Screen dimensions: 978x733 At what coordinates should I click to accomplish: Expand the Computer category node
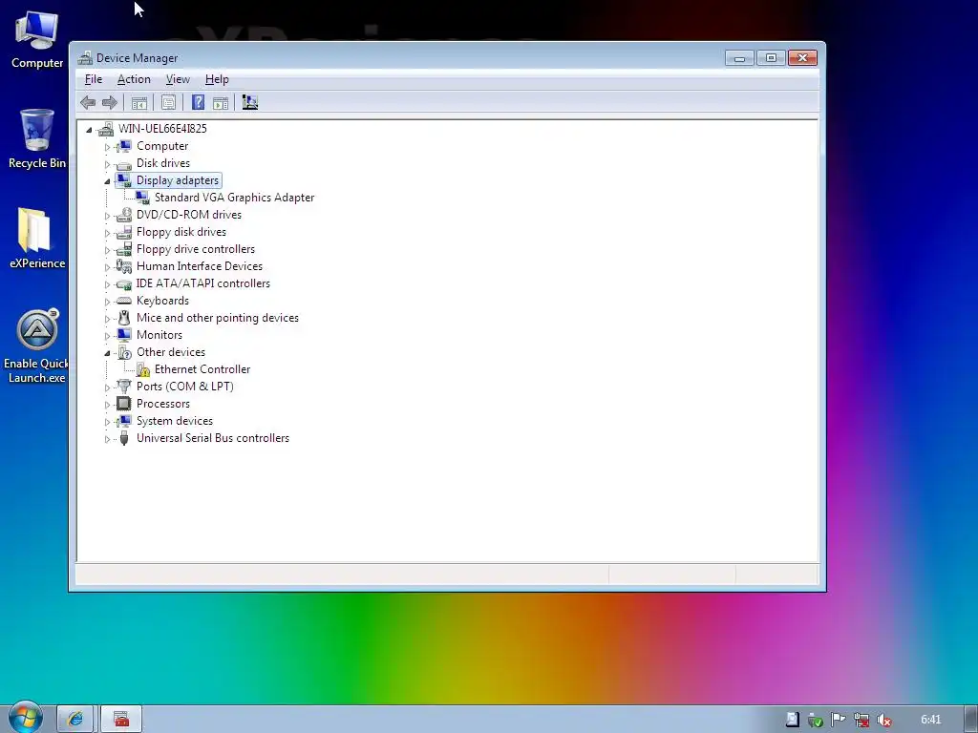click(107, 147)
